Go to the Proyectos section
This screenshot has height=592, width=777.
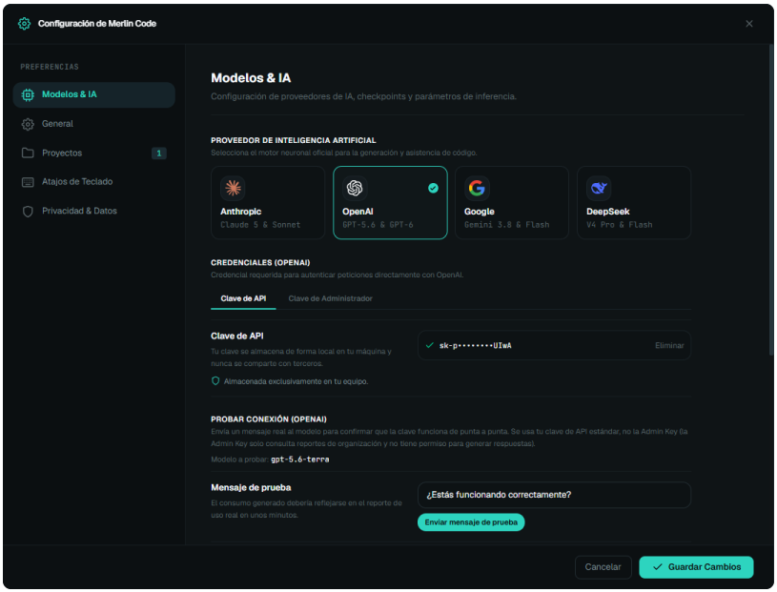(x=94, y=153)
